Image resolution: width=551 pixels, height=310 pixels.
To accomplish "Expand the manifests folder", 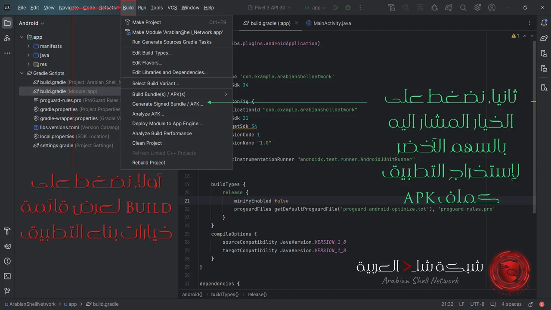I will (29, 46).
